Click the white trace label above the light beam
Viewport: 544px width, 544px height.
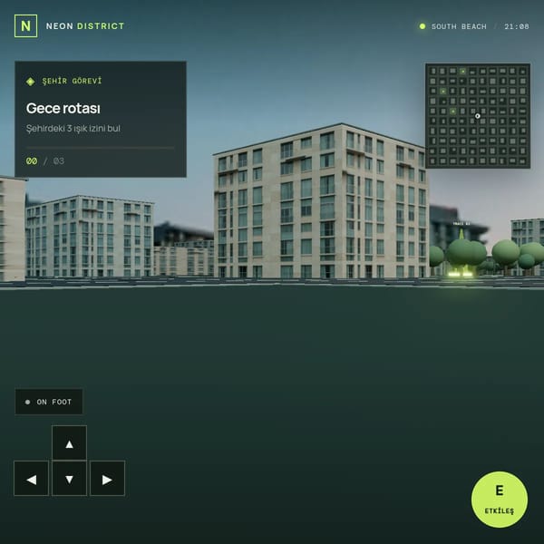coord(461,224)
